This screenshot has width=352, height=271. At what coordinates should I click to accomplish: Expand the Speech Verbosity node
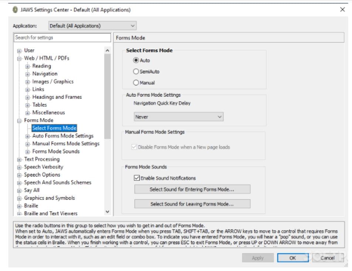pyautogui.click(x=19, y=167)
